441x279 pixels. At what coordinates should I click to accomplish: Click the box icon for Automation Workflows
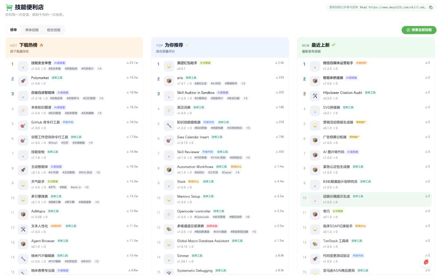pyautogui.click(x=169, y=170)
